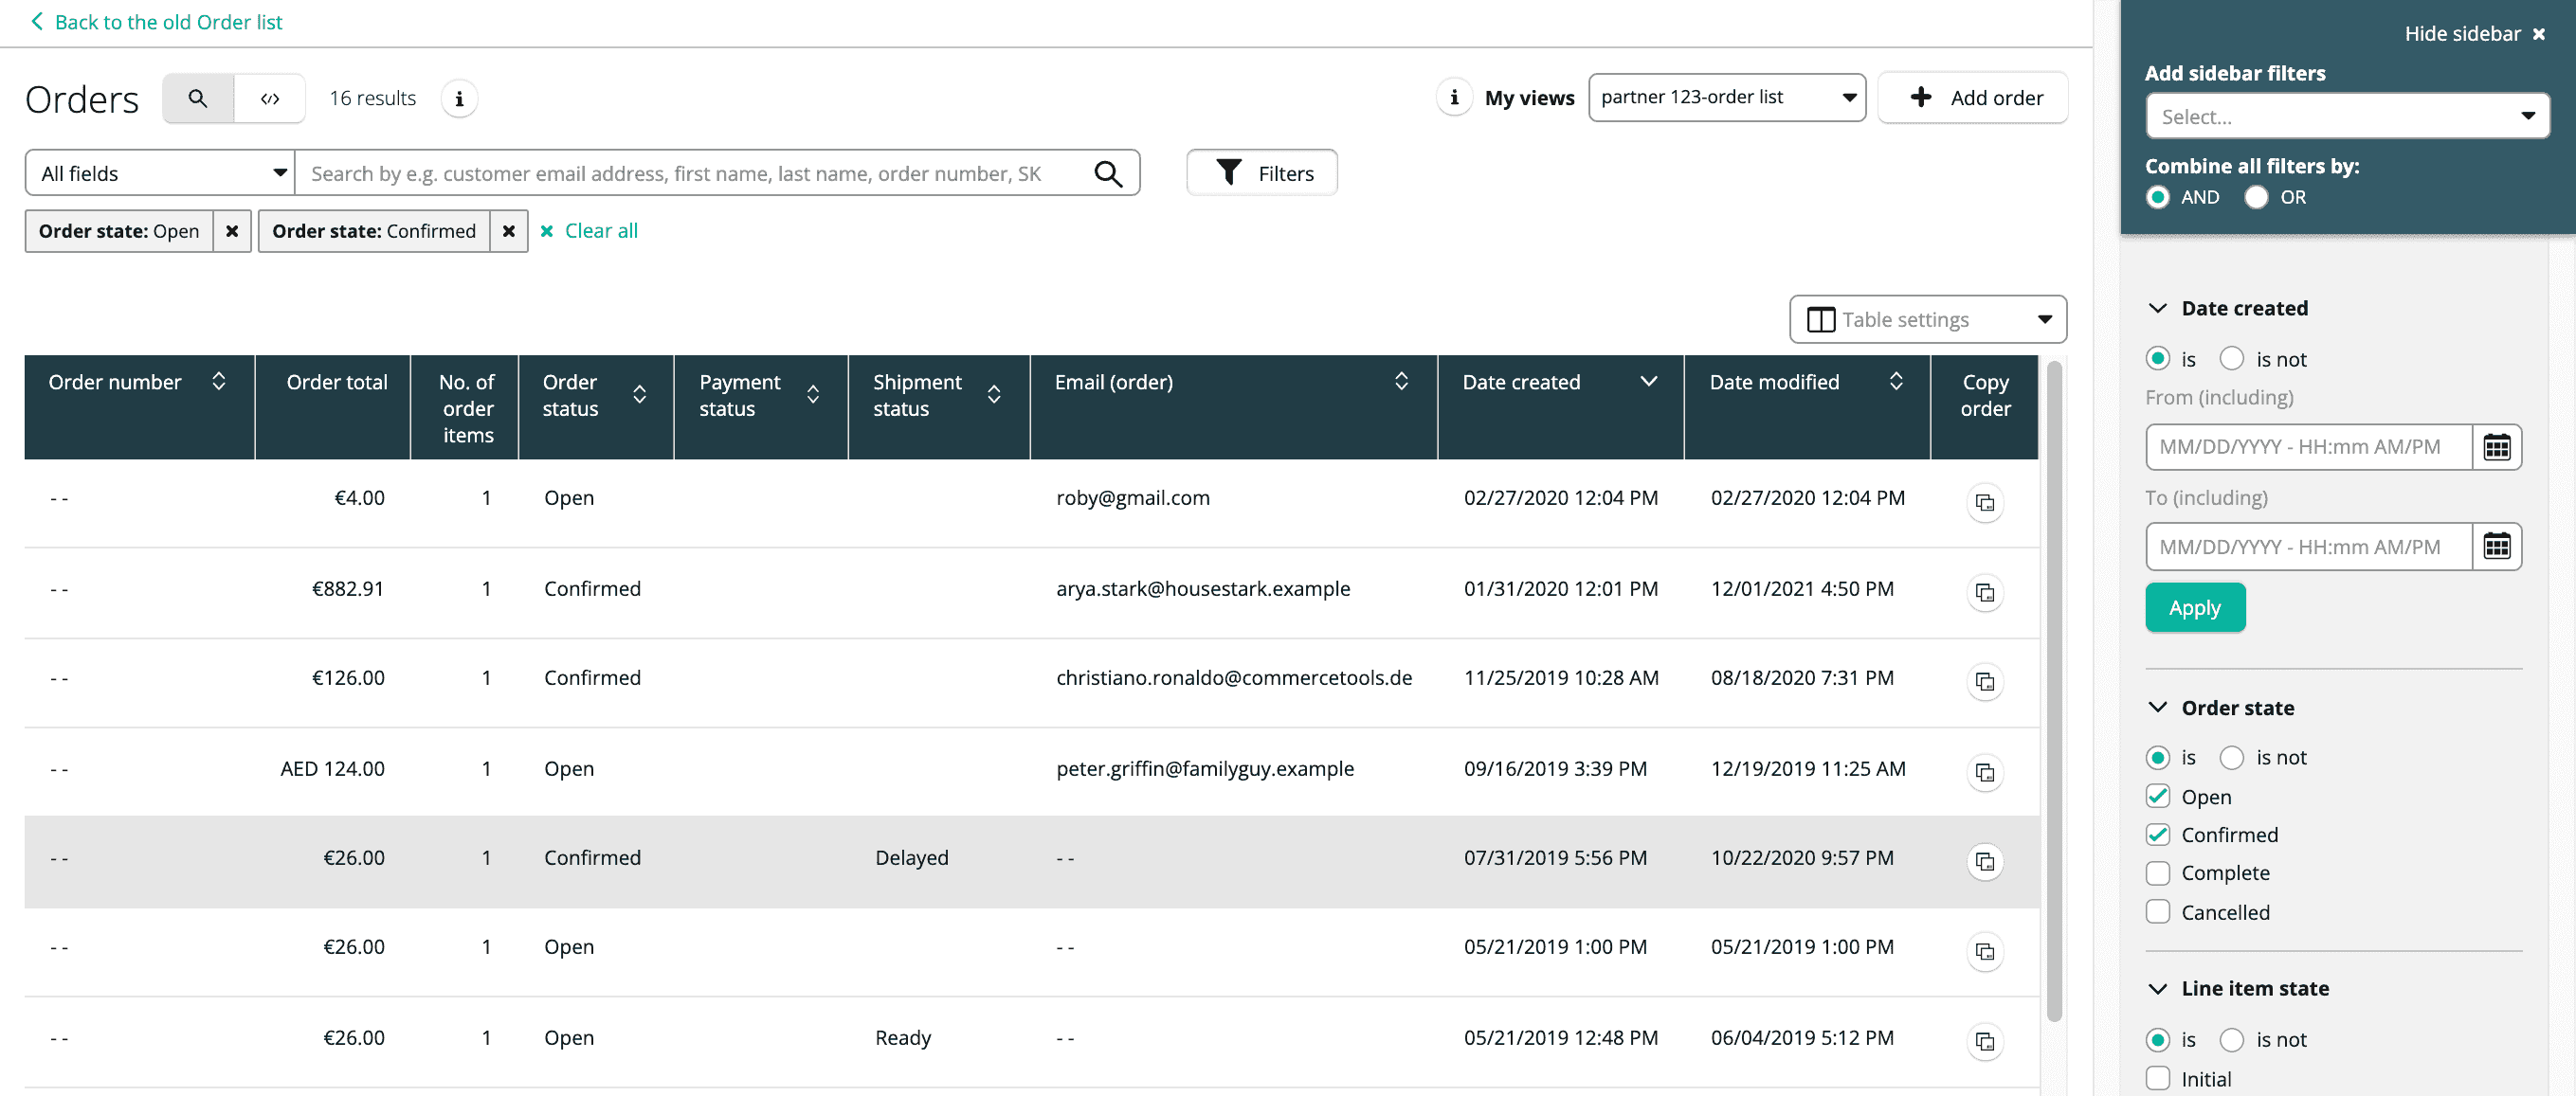Click info icon next to 16 results
The height and width of the screenshot is (1096, 2576).
459,99
